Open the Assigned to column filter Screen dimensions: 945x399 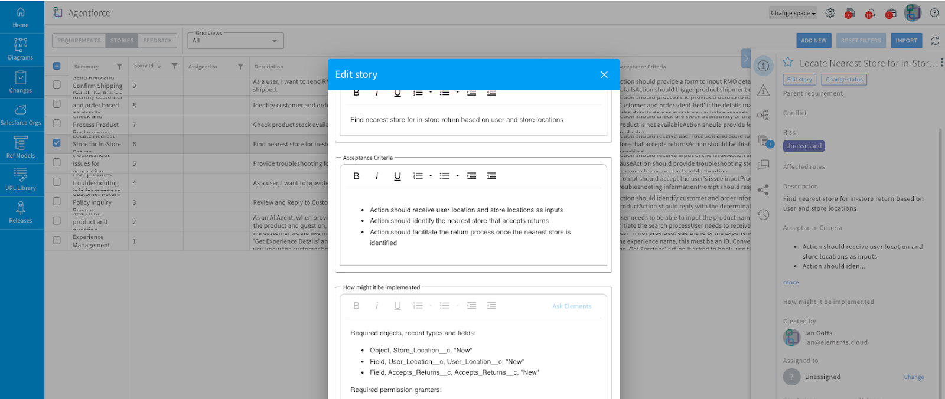click(240, 66)
